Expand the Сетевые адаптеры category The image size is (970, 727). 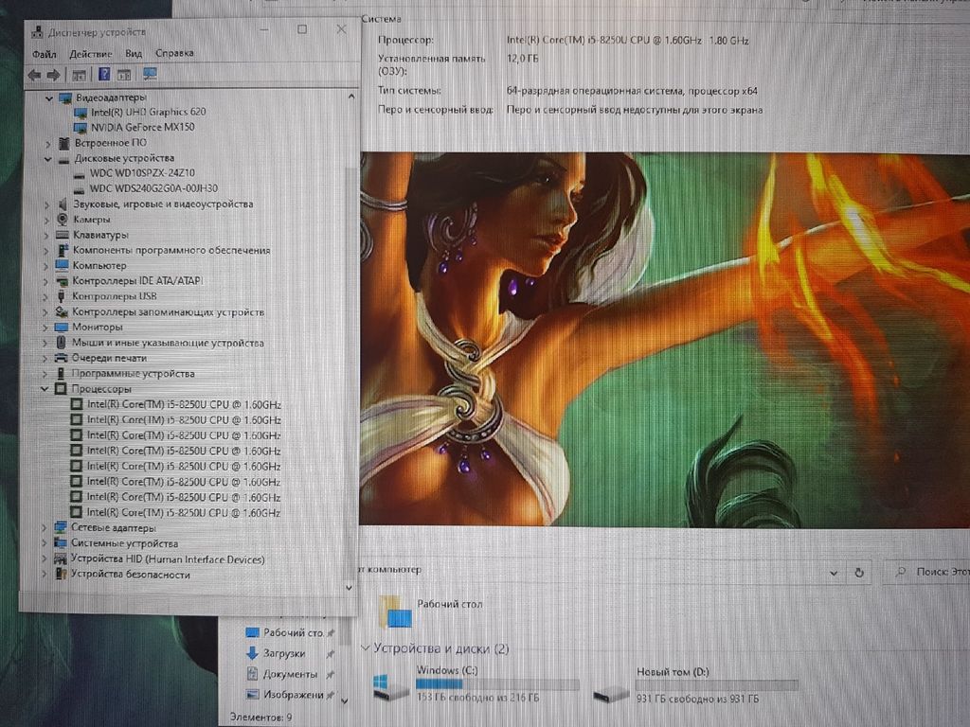44,528
